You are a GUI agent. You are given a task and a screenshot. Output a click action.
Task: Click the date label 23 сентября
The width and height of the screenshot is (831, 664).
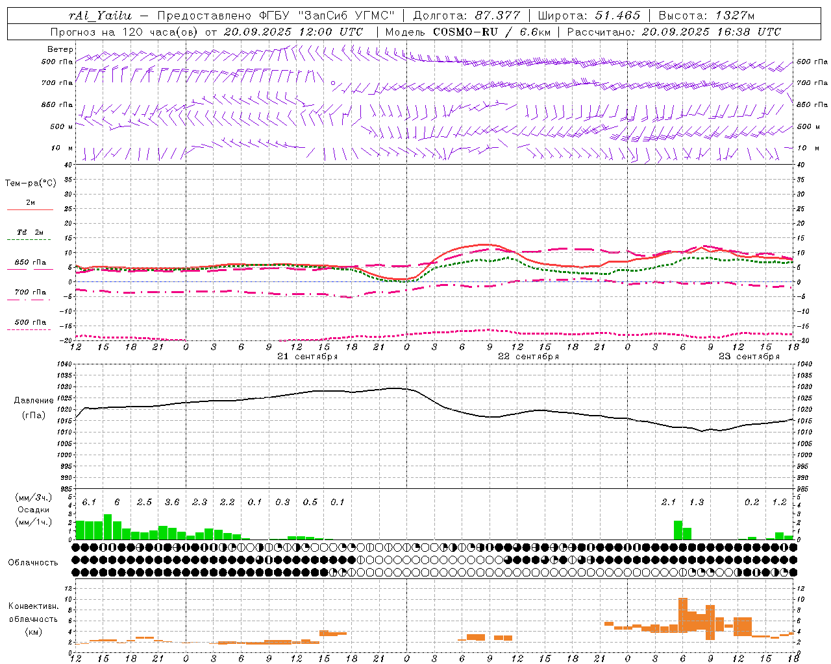[x=749, y=356]
